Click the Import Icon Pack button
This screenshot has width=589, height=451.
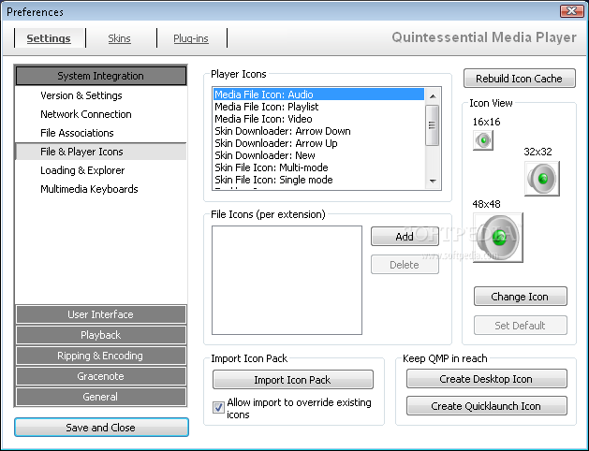(x=292, y=380)
